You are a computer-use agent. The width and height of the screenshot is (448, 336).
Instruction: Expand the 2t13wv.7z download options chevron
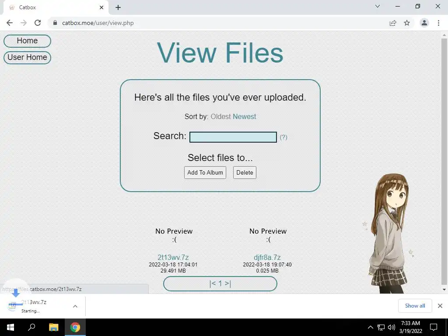point(75,306)
